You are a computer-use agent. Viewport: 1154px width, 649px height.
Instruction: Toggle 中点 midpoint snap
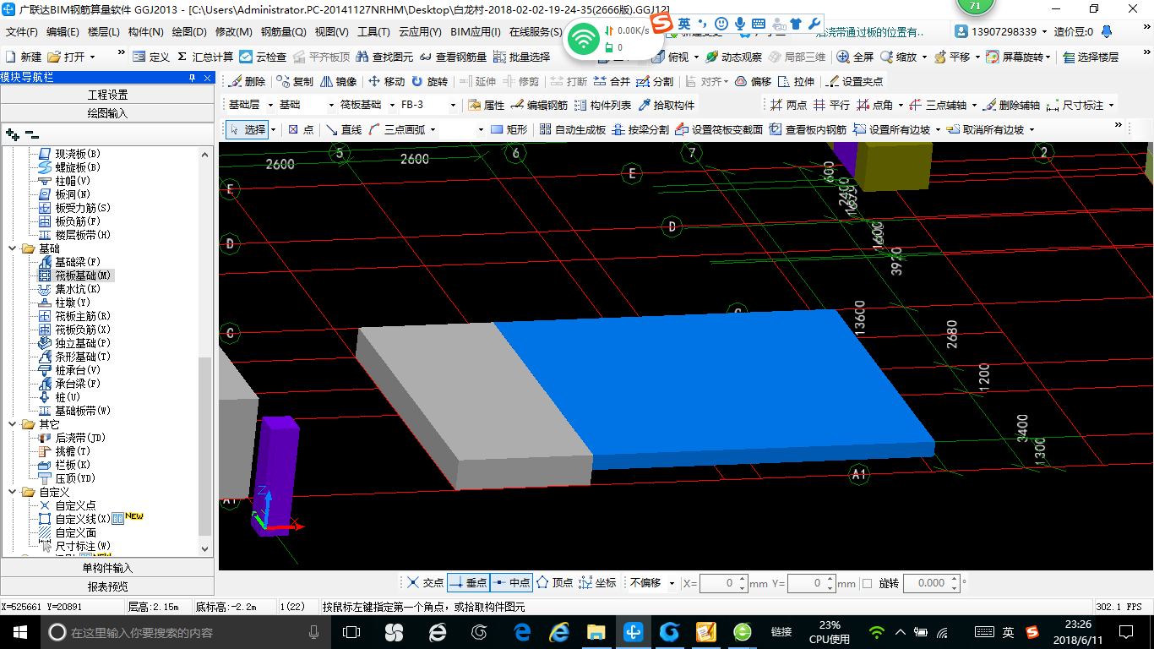511,582
